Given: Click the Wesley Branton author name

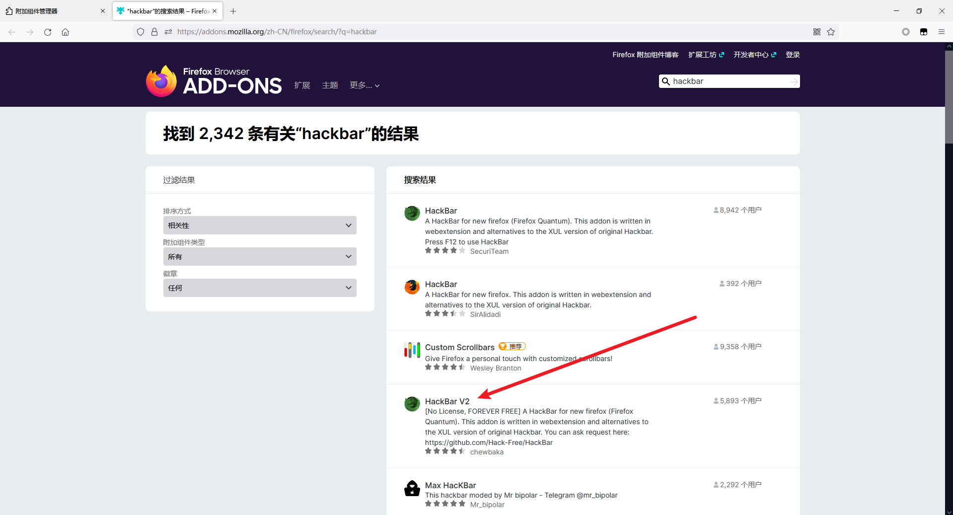Looking at the screenshot, I should [x=496, y=368].
